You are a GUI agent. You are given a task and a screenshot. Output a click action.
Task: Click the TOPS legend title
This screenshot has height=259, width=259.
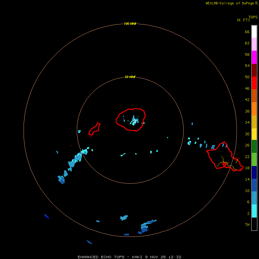[x=253, y=17]
